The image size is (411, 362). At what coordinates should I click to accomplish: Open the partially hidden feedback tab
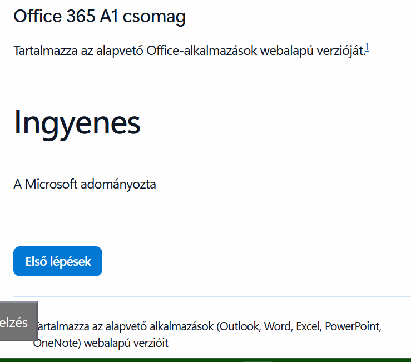[x=17, y=322]
